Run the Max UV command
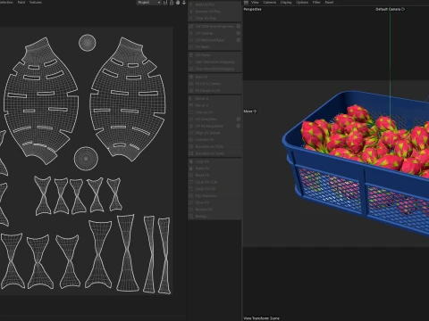 point(214,77)
